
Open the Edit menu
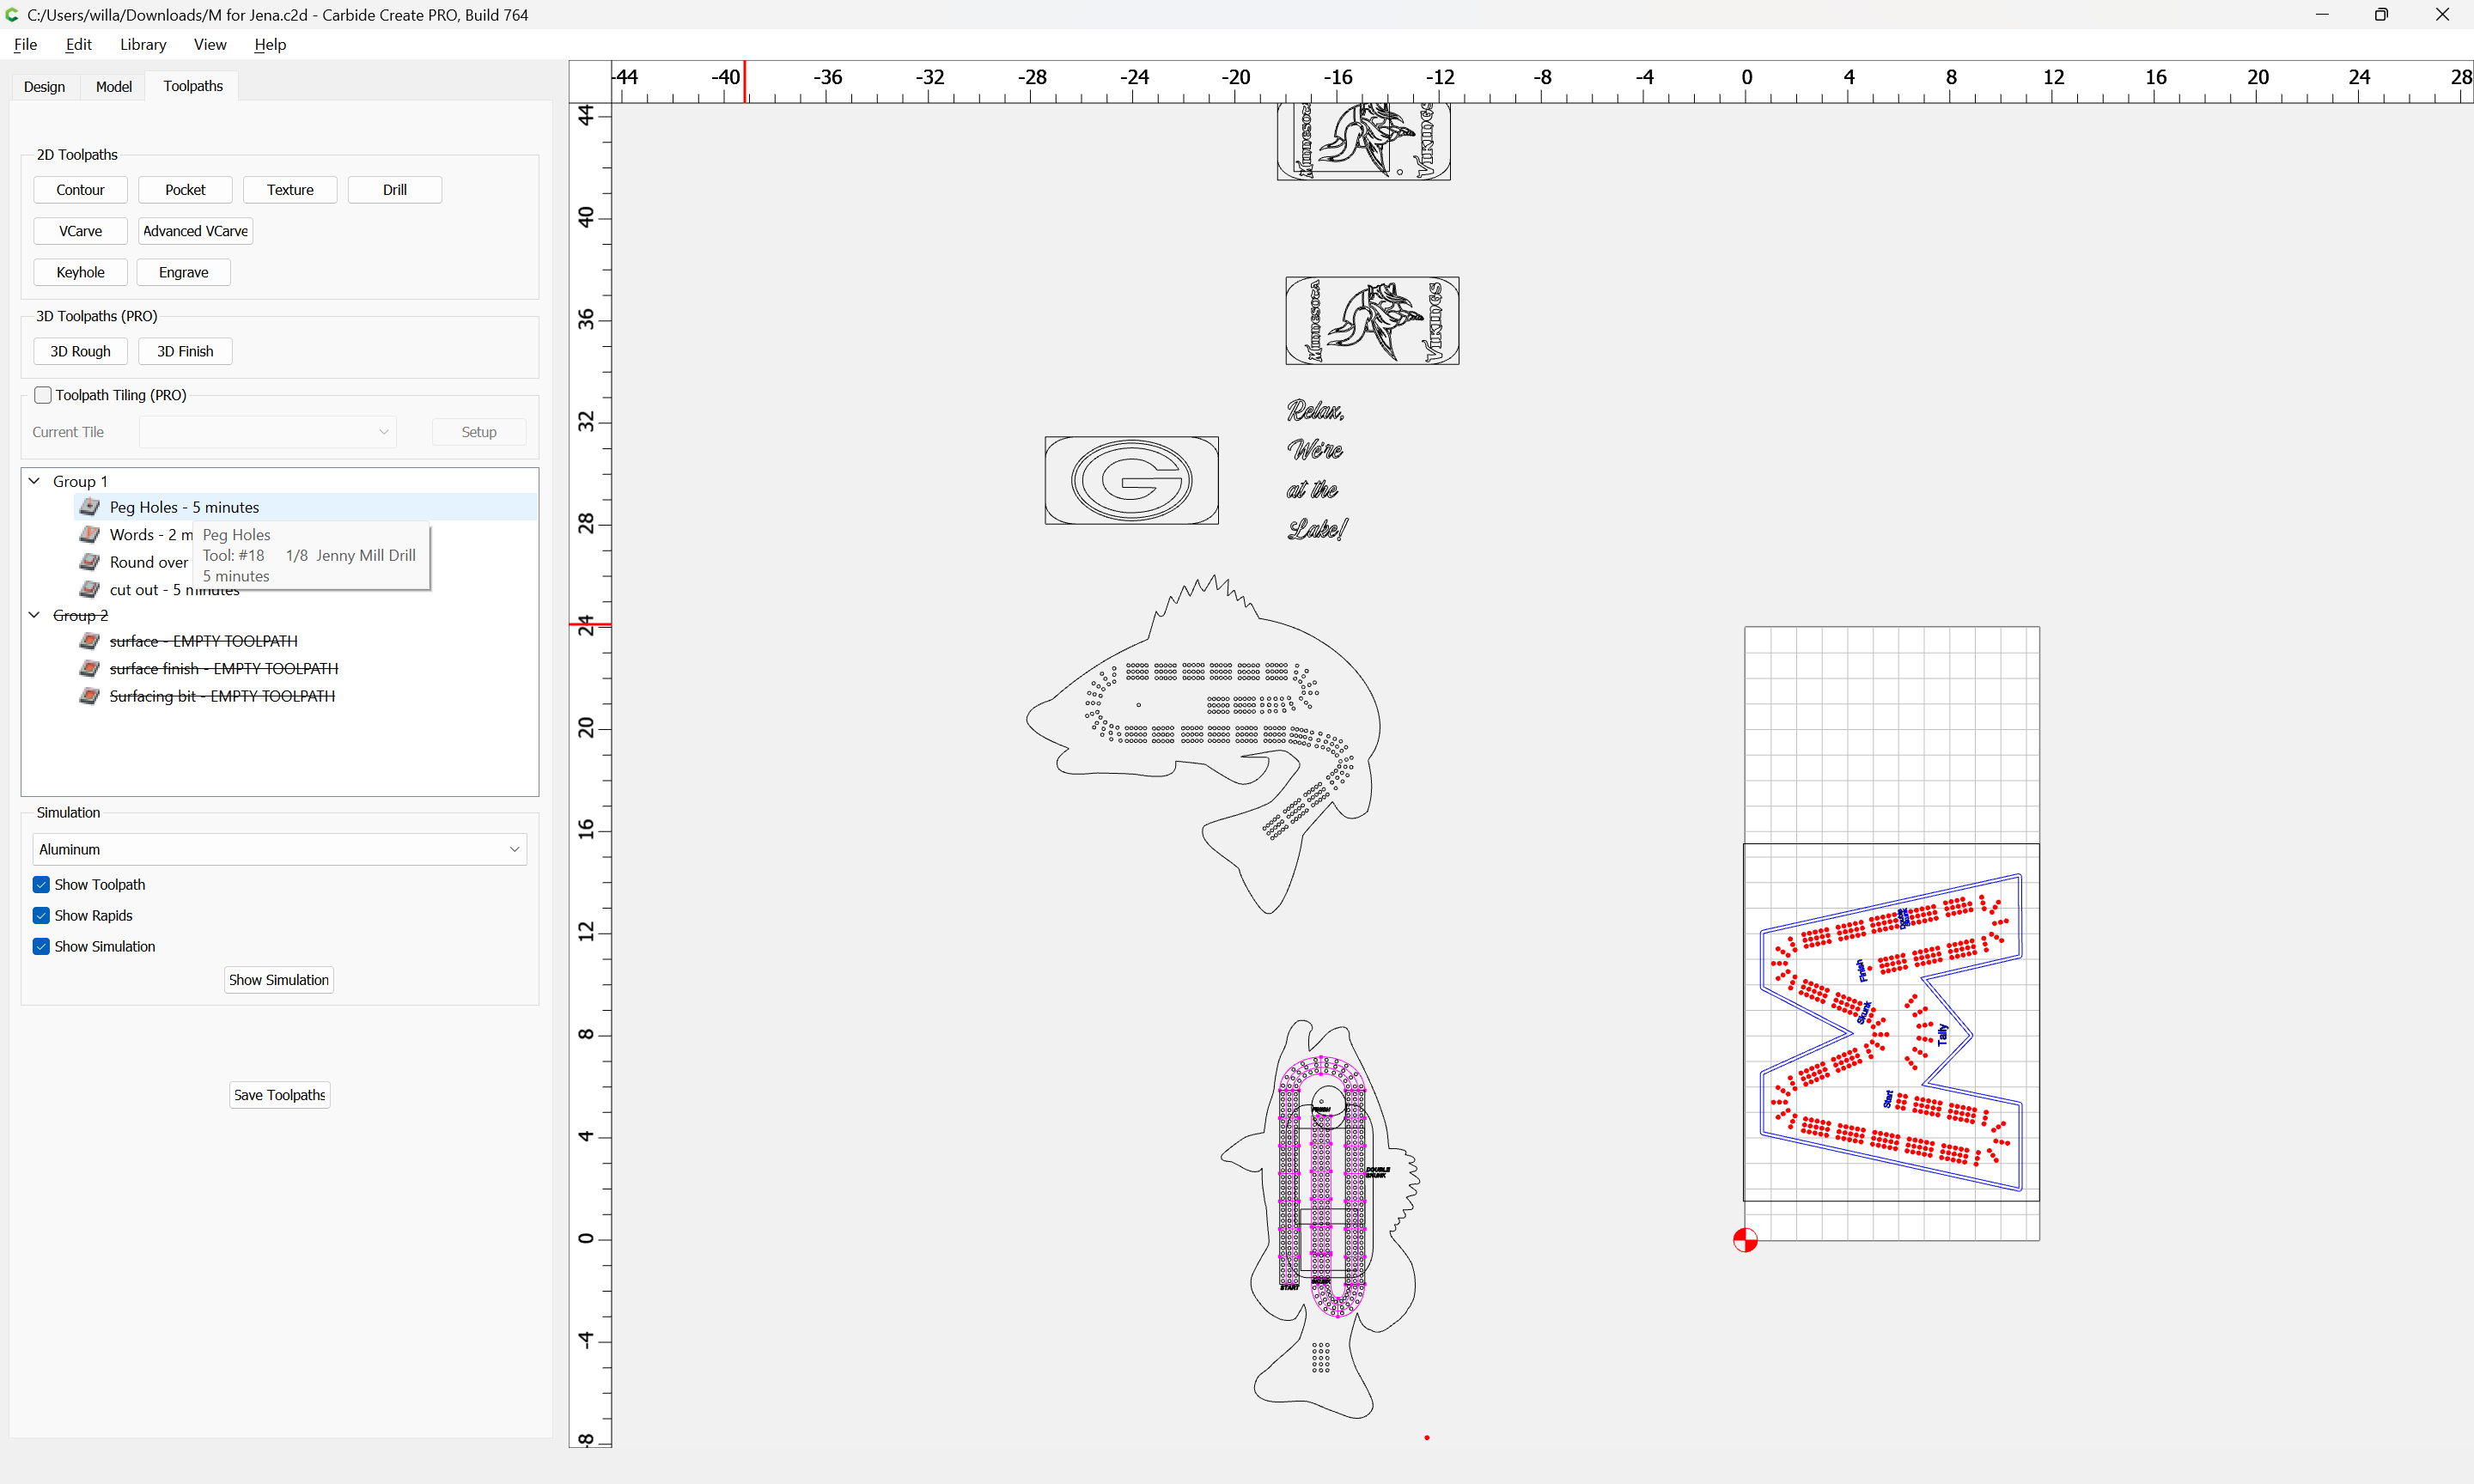pos(79,44)
